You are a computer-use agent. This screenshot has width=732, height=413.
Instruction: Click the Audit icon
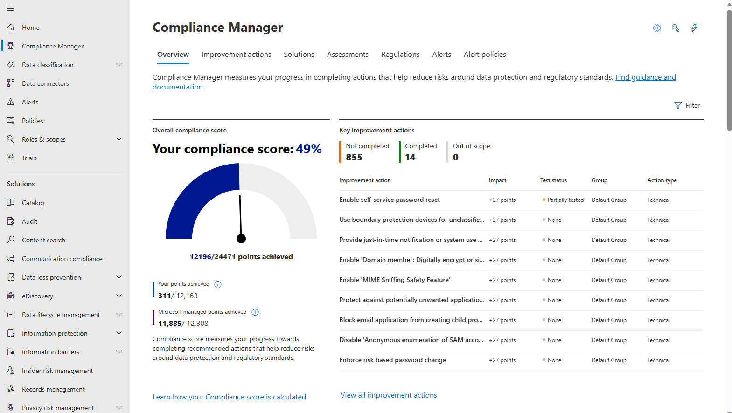[x=11, y=221]
